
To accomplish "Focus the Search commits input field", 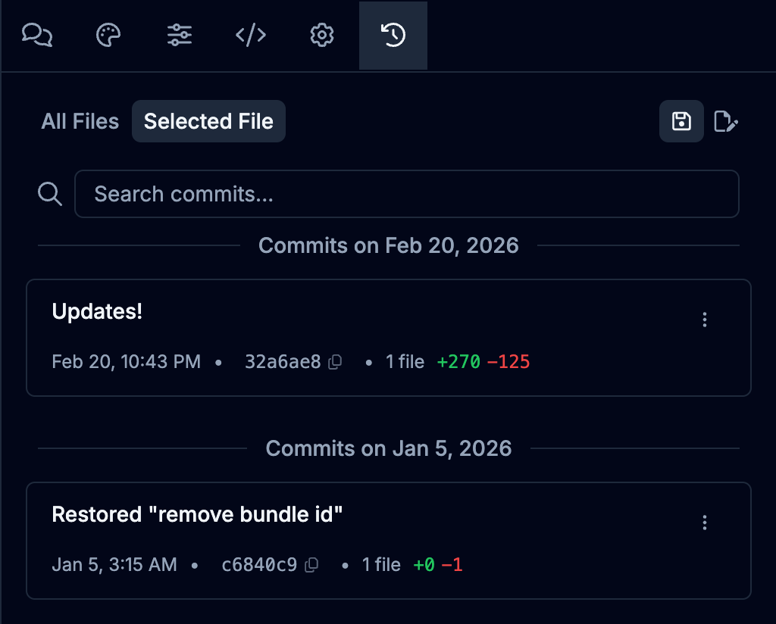I will pyautogui.click(x=407, y=194).
